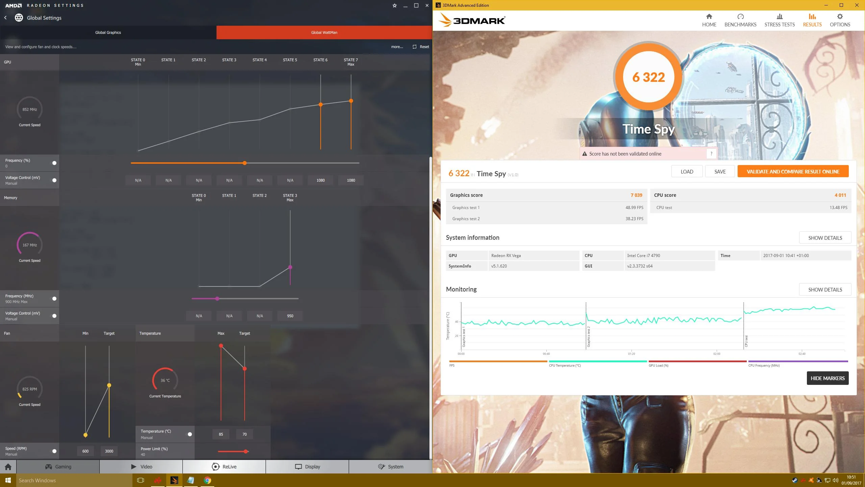Go back with the Radeon Settings back arrow
The width and height of the screenshot is (865, 487).
pos(5,18)
